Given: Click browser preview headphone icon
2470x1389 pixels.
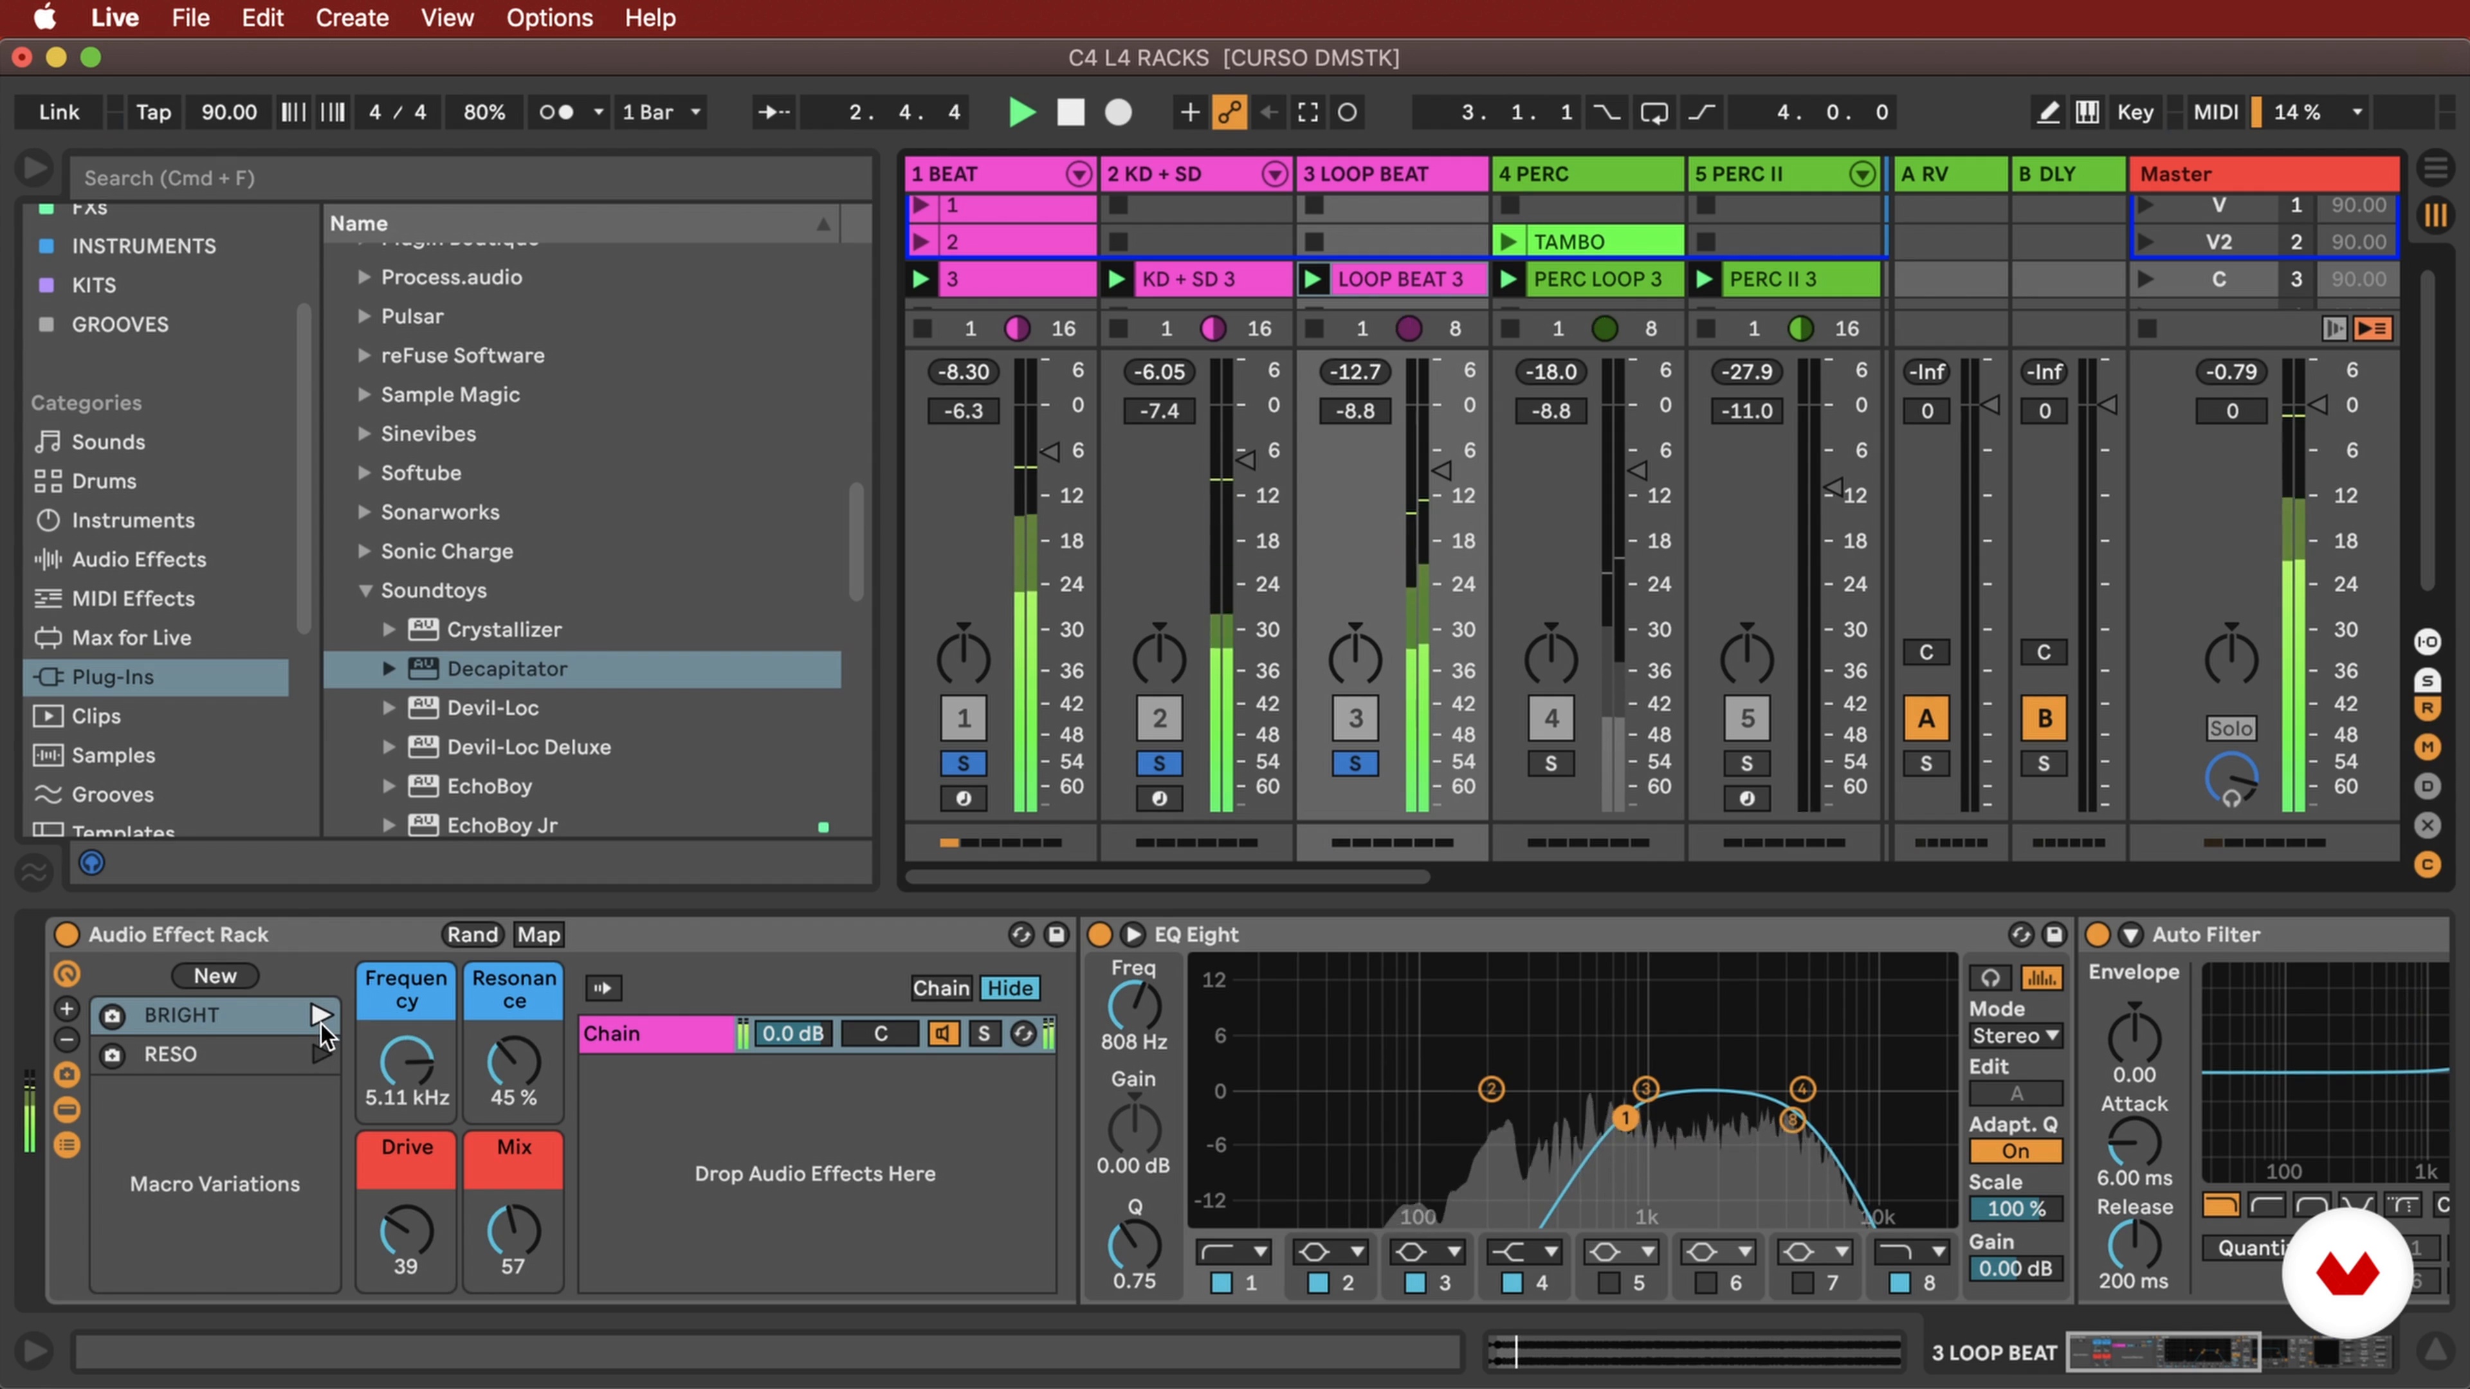Looking at the screenshot, I should (x=91, y=863).
